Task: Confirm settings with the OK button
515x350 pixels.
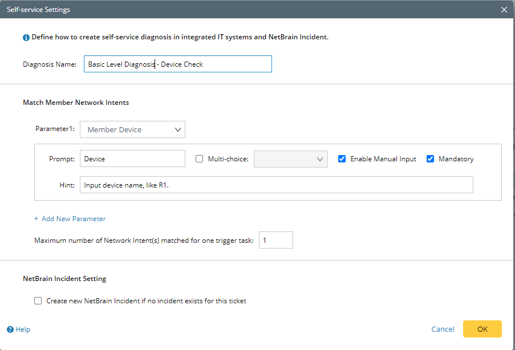Action: [x=482, y=329]
